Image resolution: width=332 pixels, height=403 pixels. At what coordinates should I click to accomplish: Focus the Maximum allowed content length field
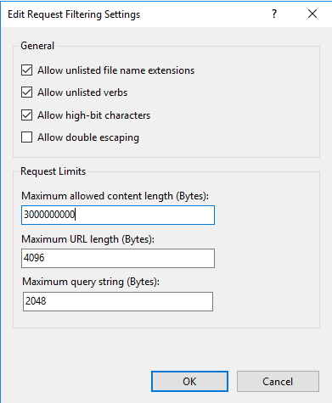pyautogui.click(x=118, y=215)
